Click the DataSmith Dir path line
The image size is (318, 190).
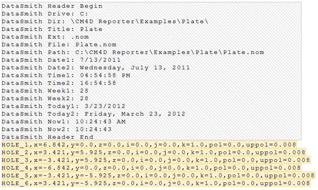pyautogui.click(x=105, y=21)
